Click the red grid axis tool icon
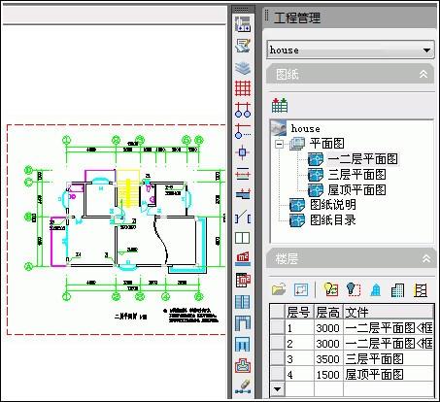 (243, 87)
